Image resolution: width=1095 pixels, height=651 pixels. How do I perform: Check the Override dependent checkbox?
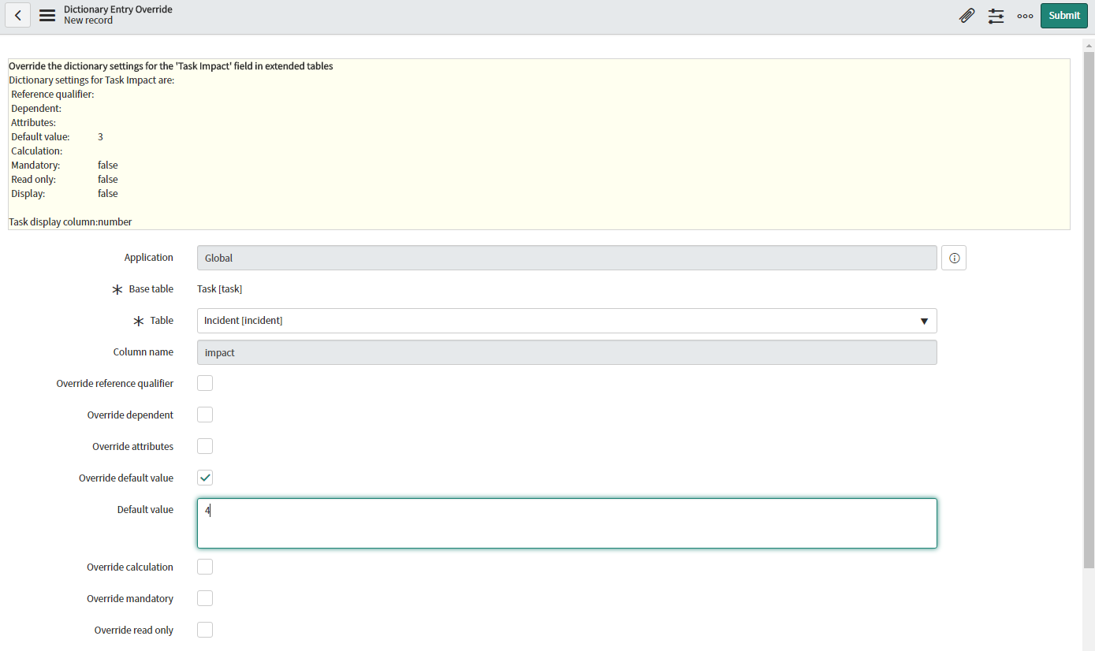point(205,415)
